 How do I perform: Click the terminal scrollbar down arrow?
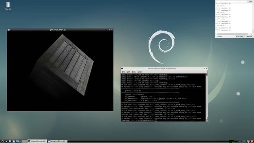[x=206, y=120]
